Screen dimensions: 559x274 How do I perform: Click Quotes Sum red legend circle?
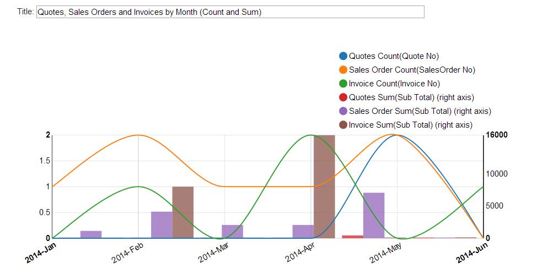pyautogui.click(x=343, y=97)
